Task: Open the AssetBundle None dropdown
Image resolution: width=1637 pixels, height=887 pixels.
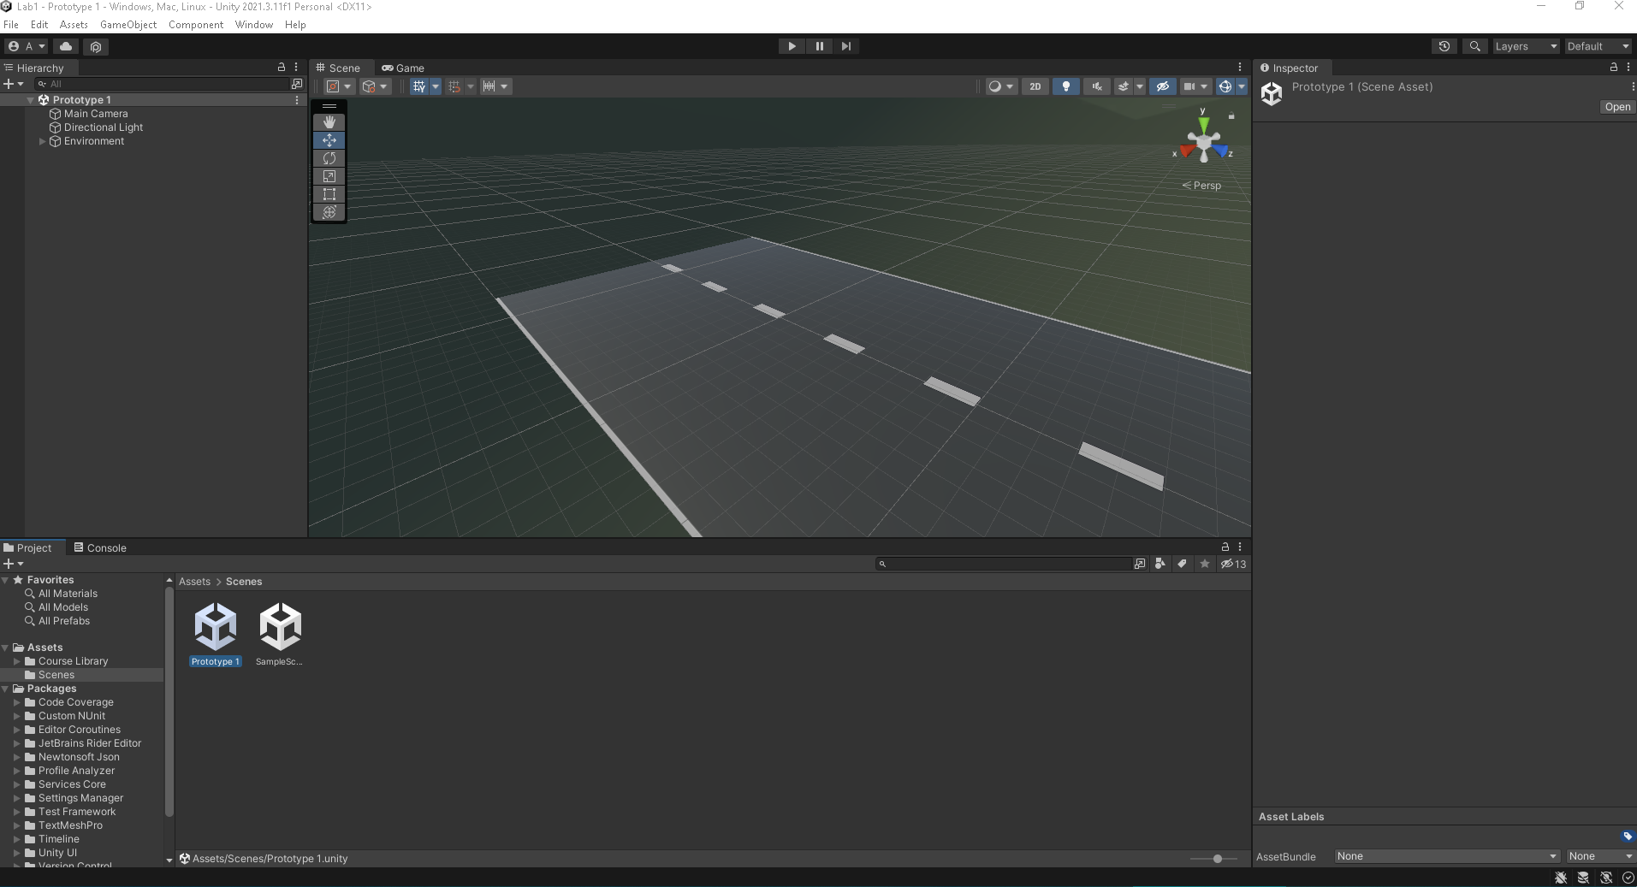Action: [1446, 856]
